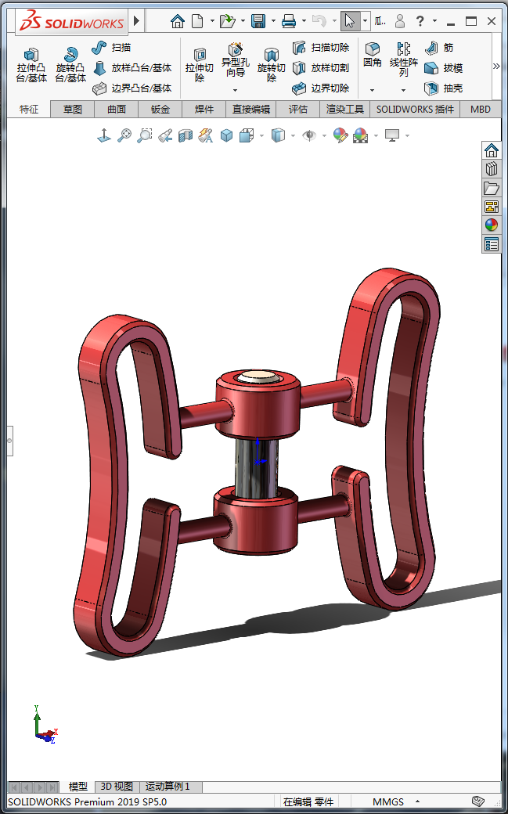Image resolution: width=508 pixels, height=814 pixels.
Task: Select the Revolved Cut (旋转切除) tool
Action: tap(271, 65)
